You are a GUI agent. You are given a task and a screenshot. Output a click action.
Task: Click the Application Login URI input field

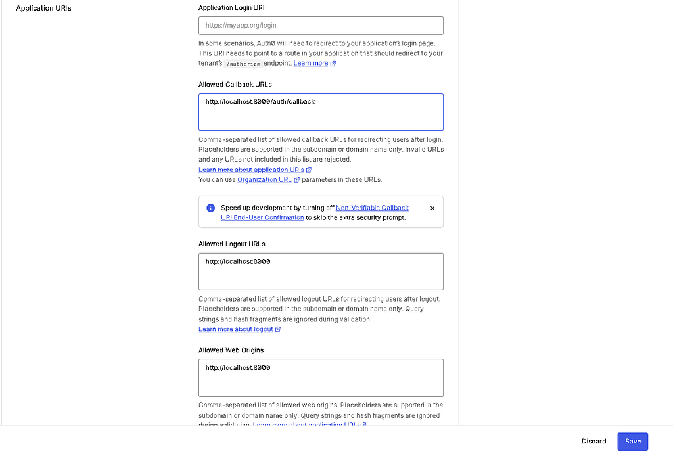(x=321, y=26)
